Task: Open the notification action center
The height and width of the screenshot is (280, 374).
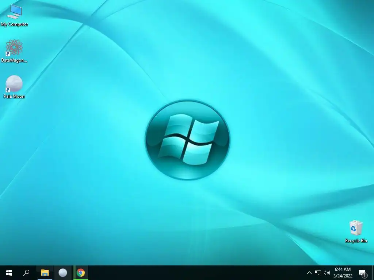Action: [362, 273]
